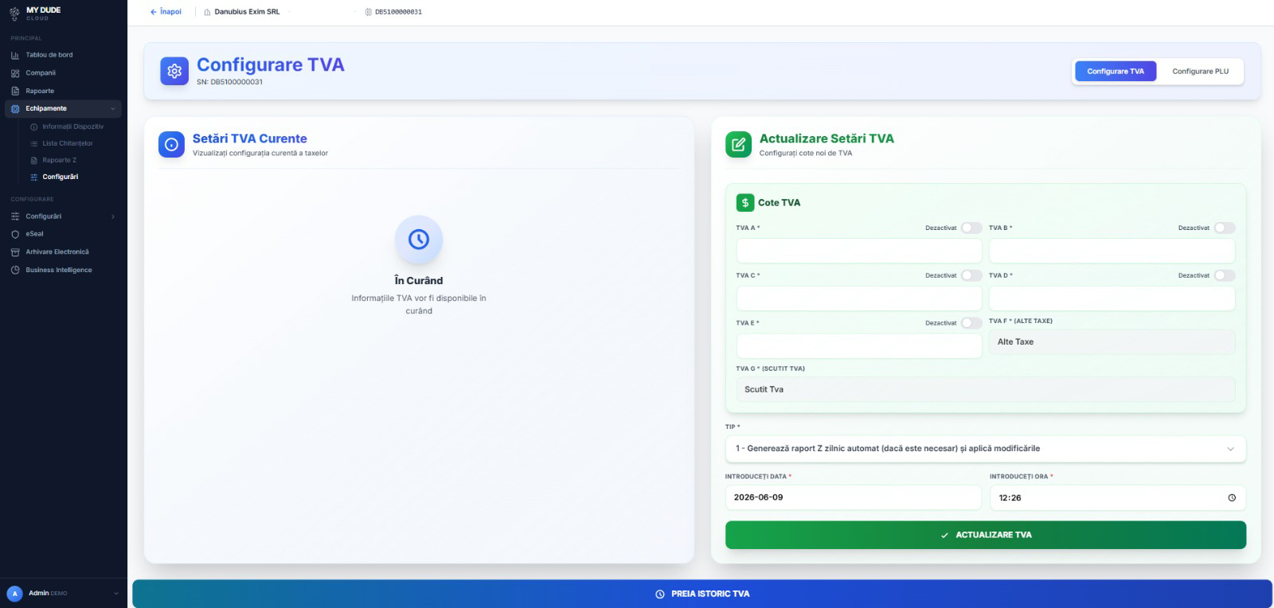Click the Admin avatar circle
This screenshot has width=1274, height=608.
click(x=14, y=594)
